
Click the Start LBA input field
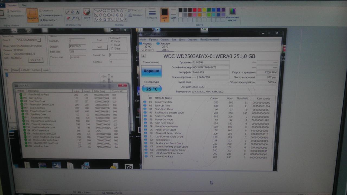[77, 41]
